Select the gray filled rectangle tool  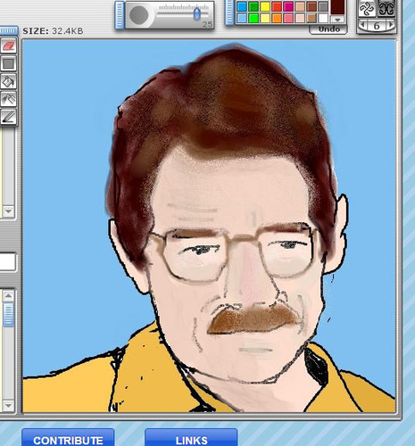click(x=8, y=63)
